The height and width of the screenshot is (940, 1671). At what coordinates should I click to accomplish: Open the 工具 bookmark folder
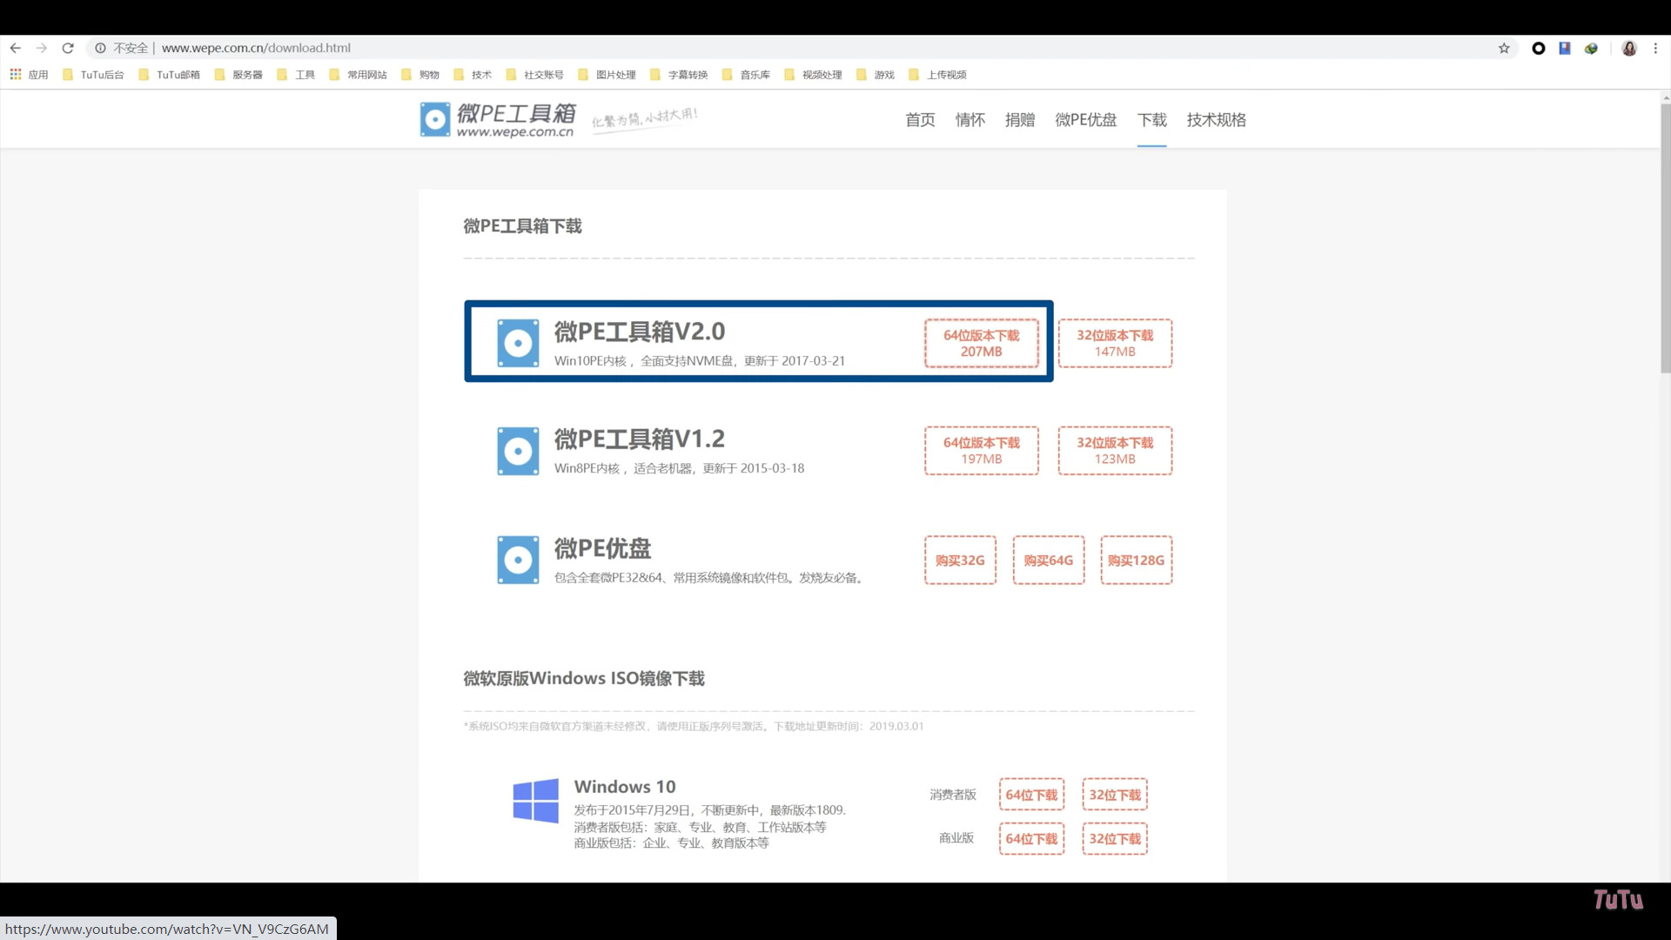pyautogui.click(x=296, y=75)
